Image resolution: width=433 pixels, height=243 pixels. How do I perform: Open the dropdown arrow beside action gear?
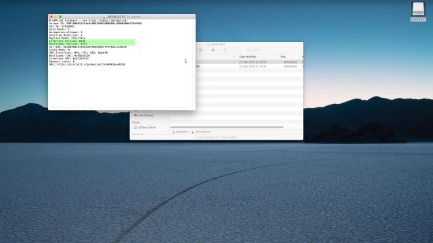click(218, 50)
